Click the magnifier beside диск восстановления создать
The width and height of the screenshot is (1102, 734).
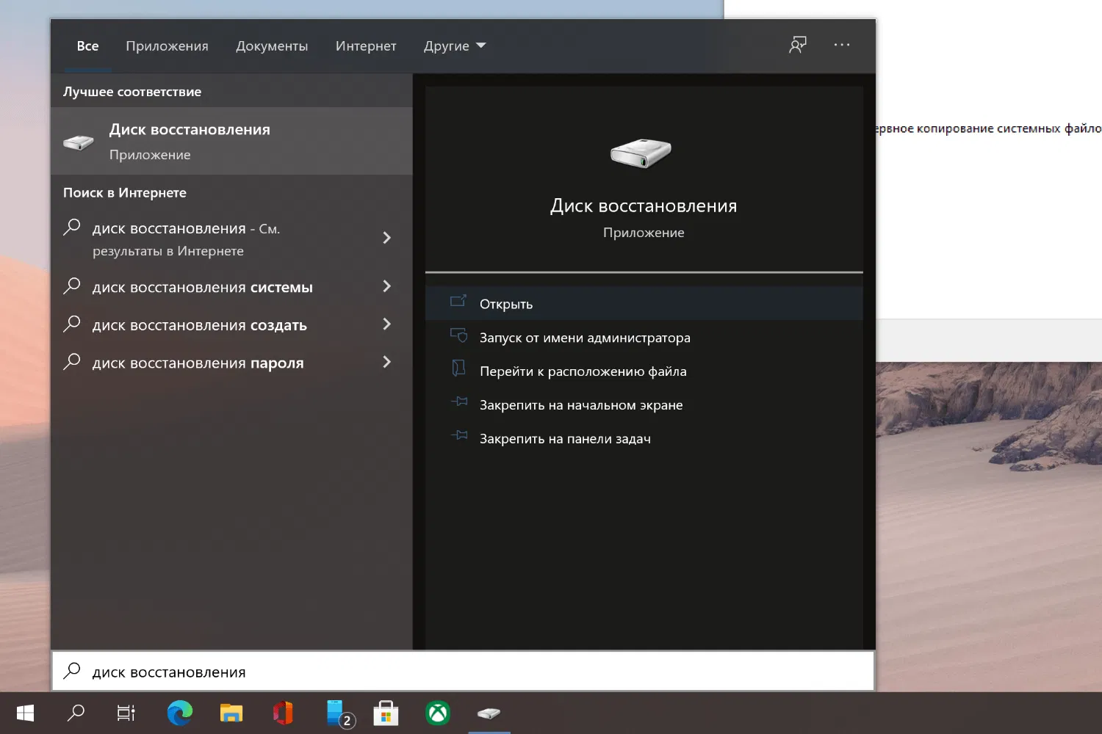click(72, 323)
